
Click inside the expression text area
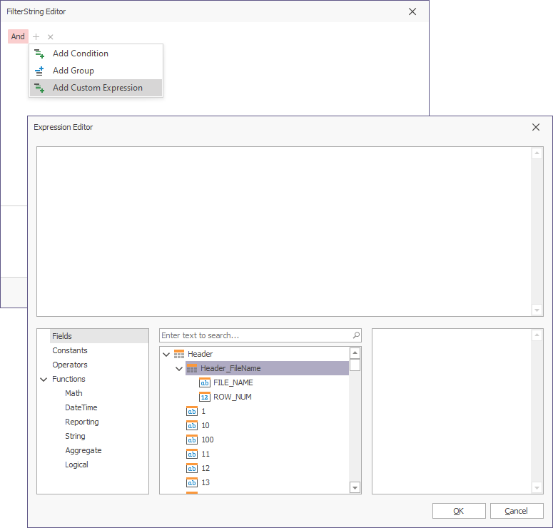point(284,231)
